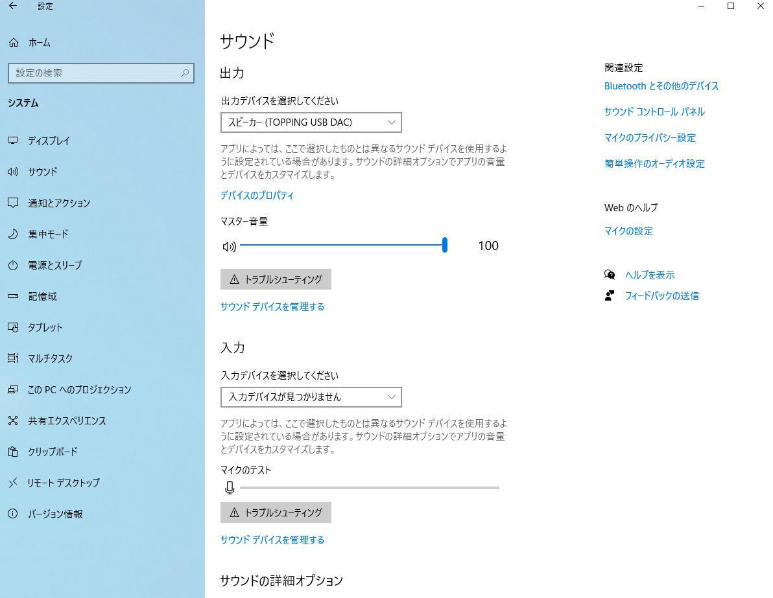Open デバイスのプロパティ link
The width and height of the screenshot is (773, 598).
coord(257,195)
